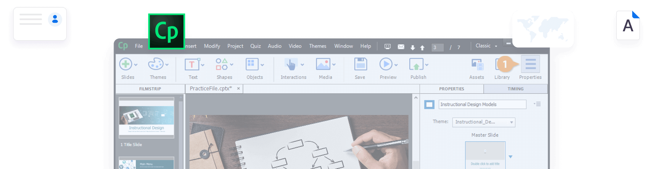Go to previous slide with up arrow
Viewport: 663px width, 169px height.
point(422,47)
